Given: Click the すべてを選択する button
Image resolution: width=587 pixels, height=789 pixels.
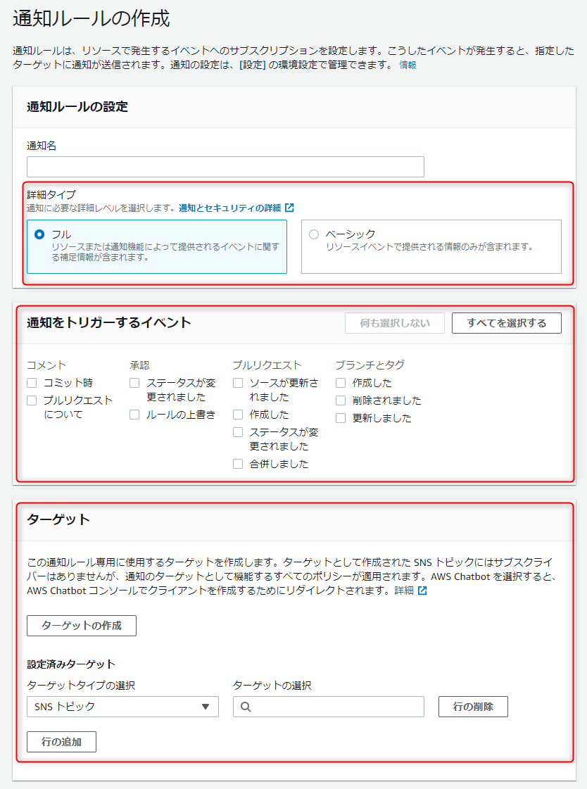Looking at the screenshot, I should pos(507,323).
